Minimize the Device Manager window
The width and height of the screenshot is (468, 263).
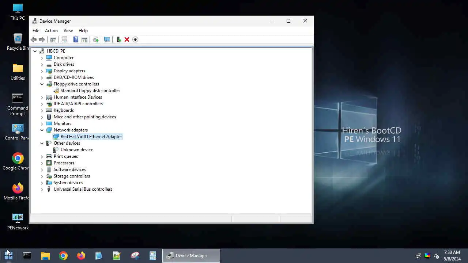(x=272, y=21)
